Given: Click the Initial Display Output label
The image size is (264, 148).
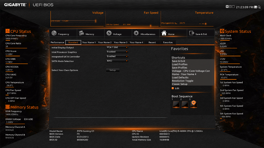Looking at the screenshot, I should point(63,48).
